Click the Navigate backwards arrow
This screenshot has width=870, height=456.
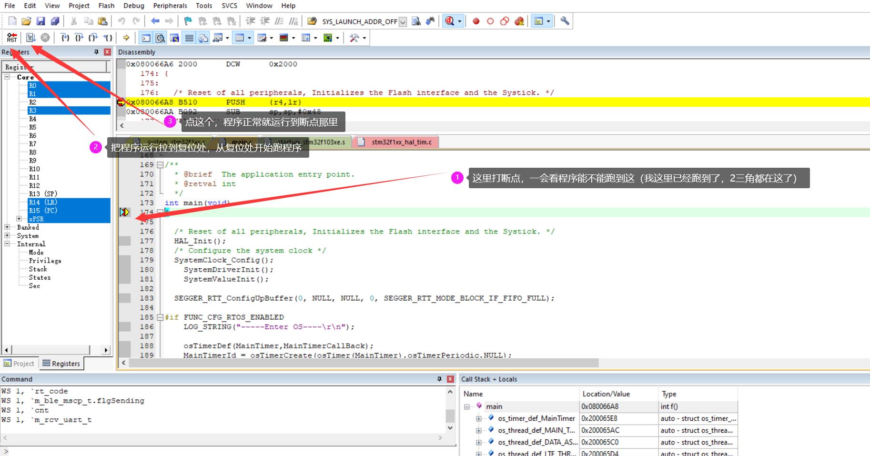pyautogui.click(x=155, y=21)
